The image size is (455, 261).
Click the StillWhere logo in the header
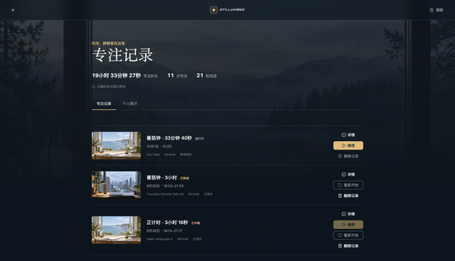227,10
